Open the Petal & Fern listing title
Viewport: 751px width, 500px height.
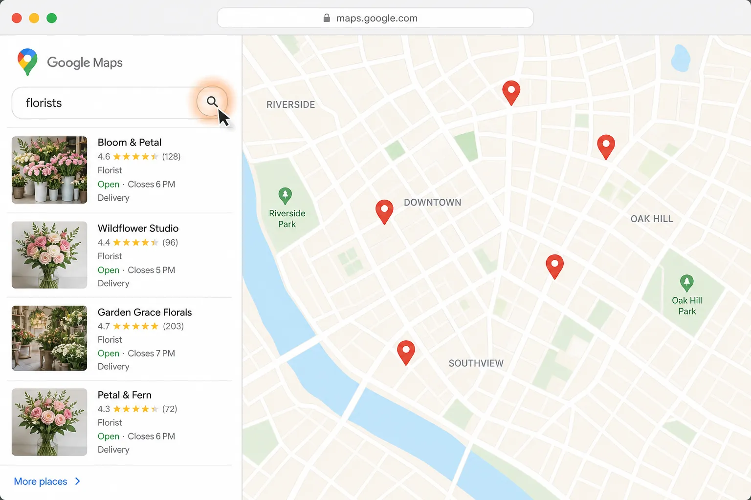click(125, 395)
